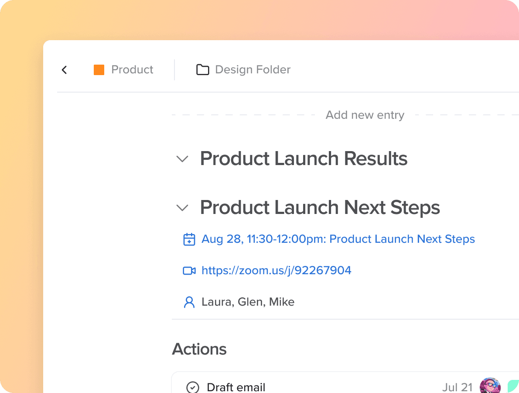Open the zoom.us meeting link

[x=277, y=270]
